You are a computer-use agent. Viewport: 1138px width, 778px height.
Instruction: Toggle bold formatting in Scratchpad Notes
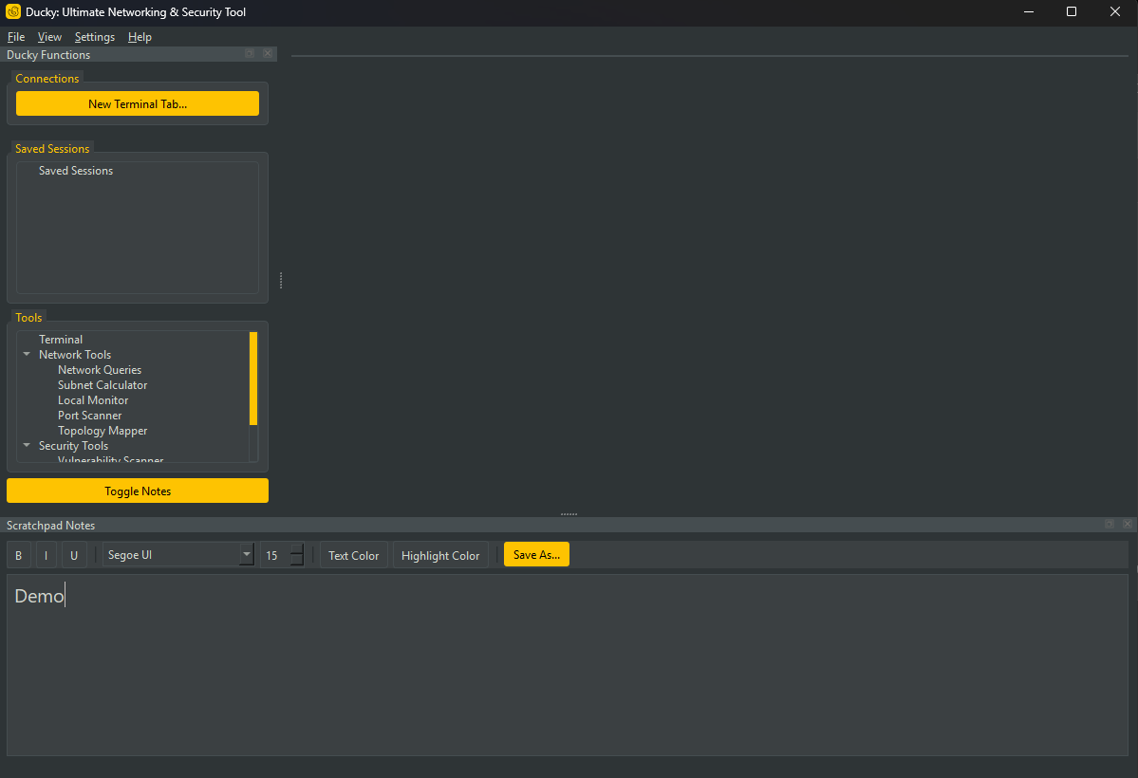click(x=19, y=555)
